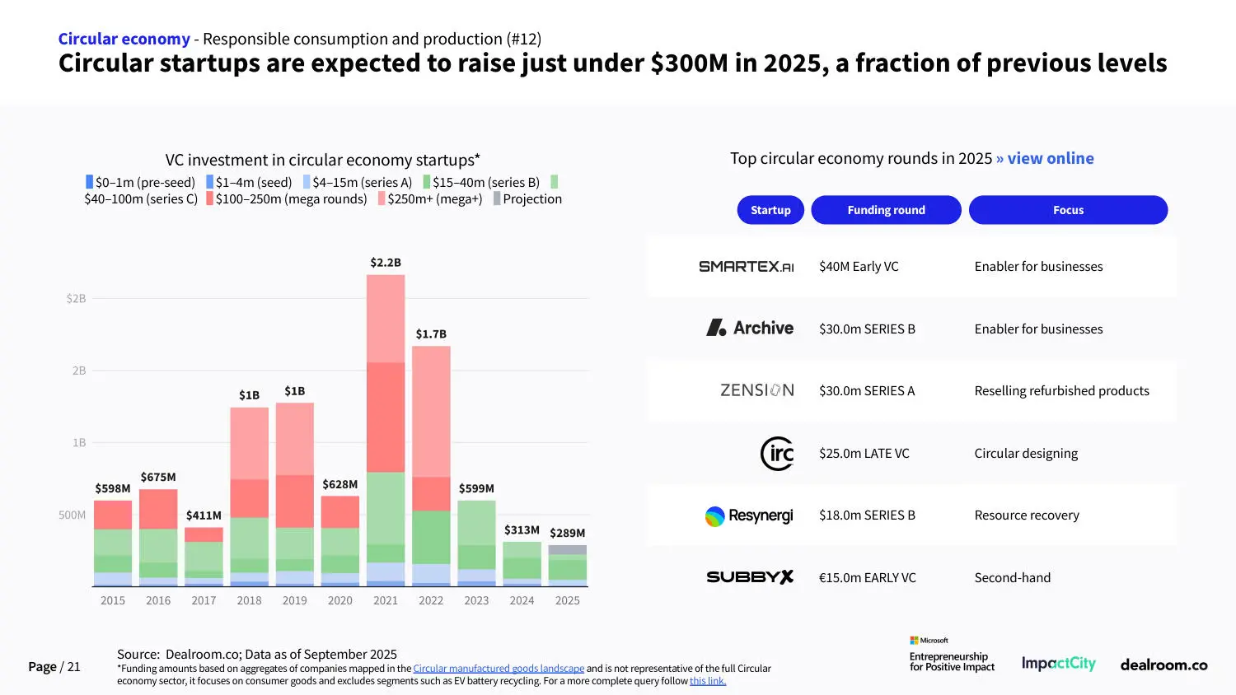Click the Resynergi colorful logo icon

click(x=714, y=515)
